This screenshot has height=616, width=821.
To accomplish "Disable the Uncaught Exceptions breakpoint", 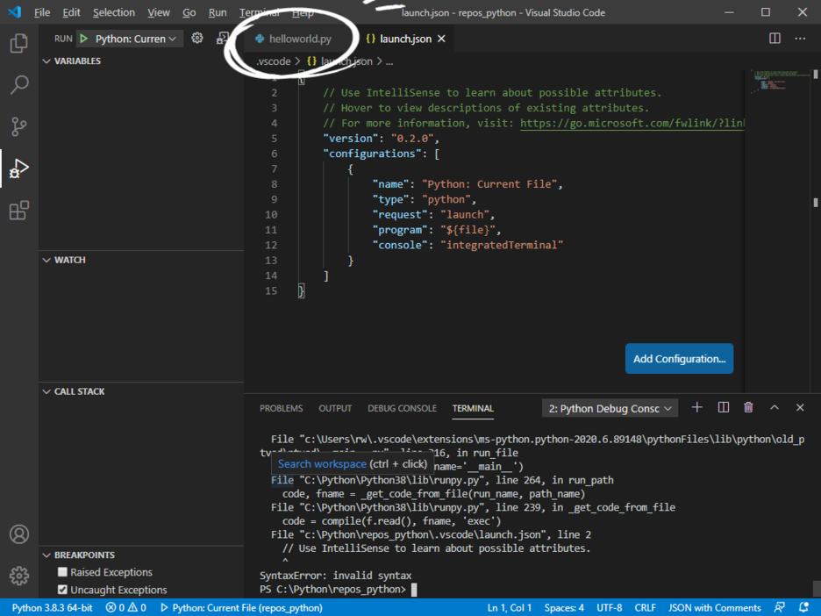I will click(x=62, y=590).
